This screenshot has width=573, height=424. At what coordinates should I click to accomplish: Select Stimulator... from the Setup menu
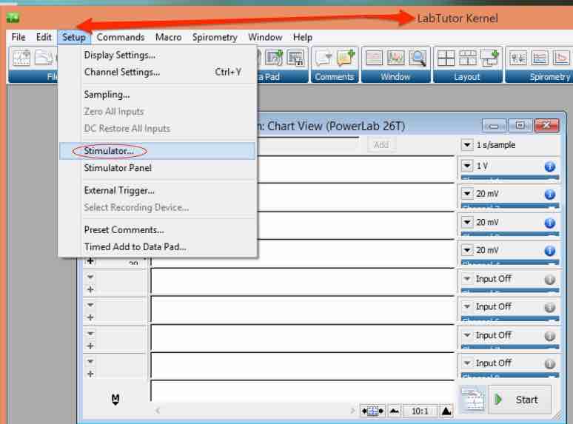point(109,151)
